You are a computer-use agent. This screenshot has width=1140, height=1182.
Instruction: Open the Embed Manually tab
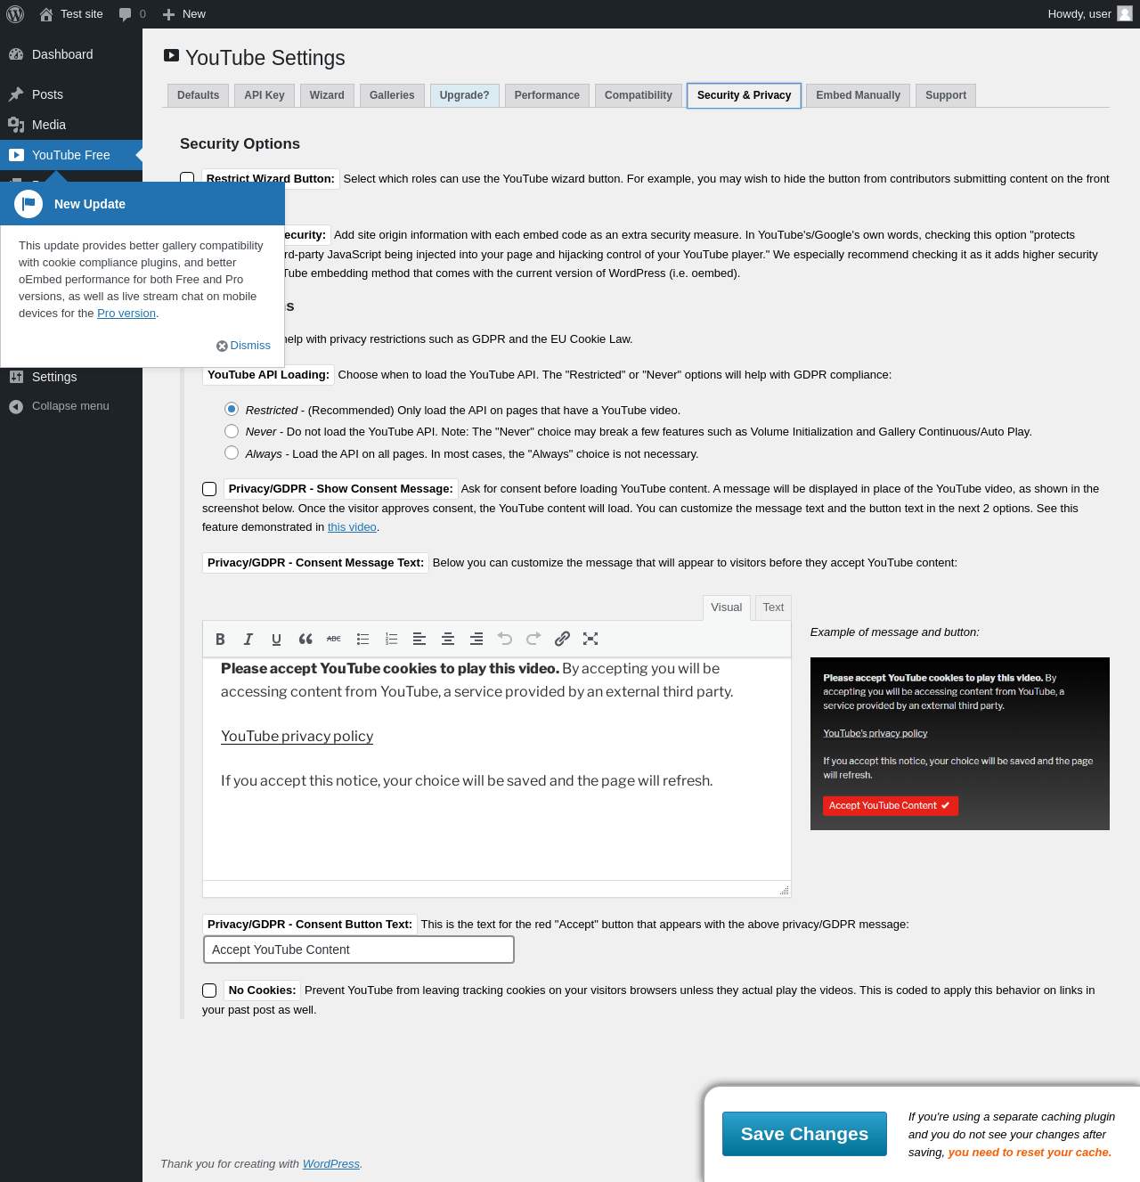(x=858, y=95)
